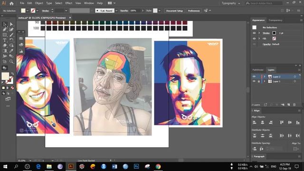The width and height of the screenshot is (304, 171).
Task: Select the Rectangle tool
Action: (x=5, y=35)
